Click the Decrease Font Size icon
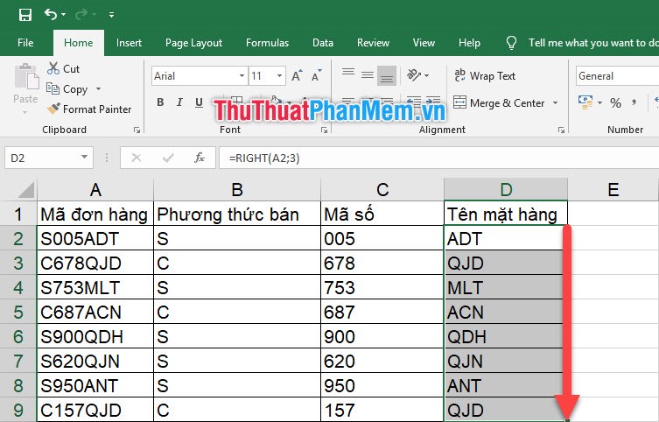 tap(316, 75)
